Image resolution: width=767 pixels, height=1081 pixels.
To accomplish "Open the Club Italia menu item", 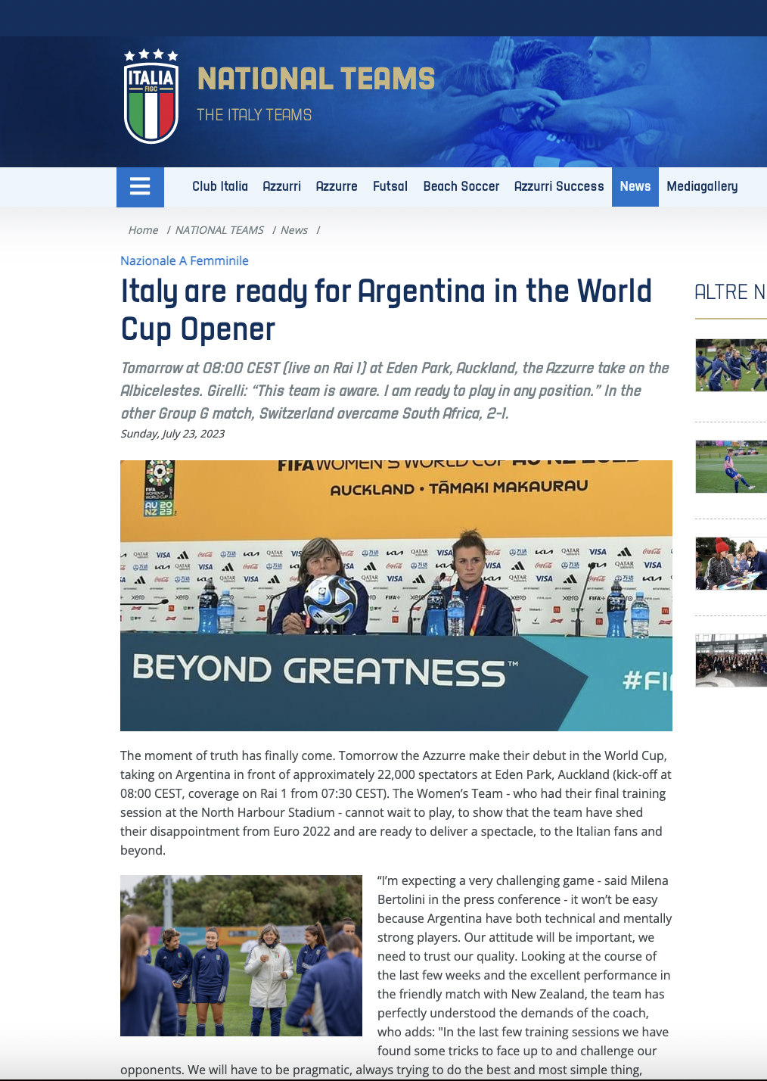I will (219, 187).
